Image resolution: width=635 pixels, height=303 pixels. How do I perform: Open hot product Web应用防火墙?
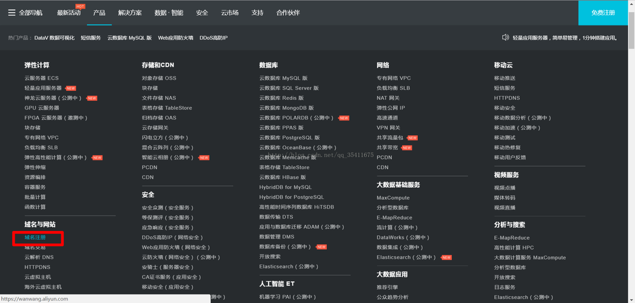[175, 38]
